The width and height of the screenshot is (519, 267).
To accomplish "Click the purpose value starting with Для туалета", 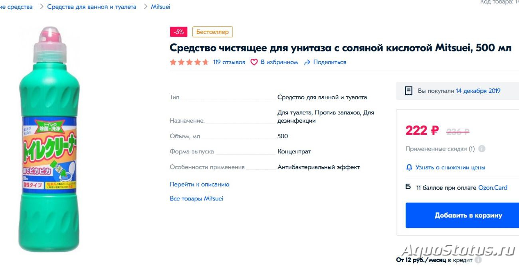I will tap(326, 117).
